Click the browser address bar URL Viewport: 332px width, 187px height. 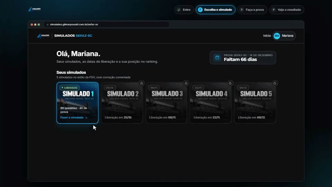[x=74, y=24]
